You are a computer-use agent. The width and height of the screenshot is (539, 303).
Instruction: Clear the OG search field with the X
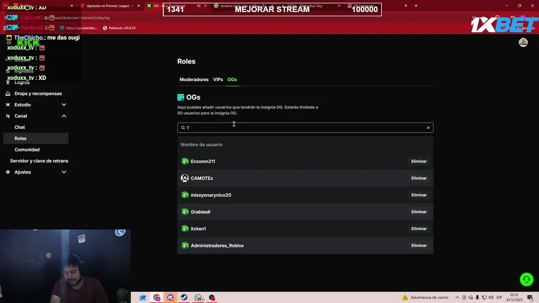pos(428,128)
